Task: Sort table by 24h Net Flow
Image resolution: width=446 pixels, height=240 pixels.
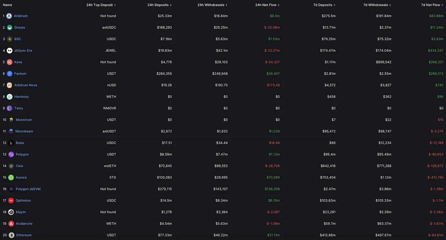Action: click(267, 5)
